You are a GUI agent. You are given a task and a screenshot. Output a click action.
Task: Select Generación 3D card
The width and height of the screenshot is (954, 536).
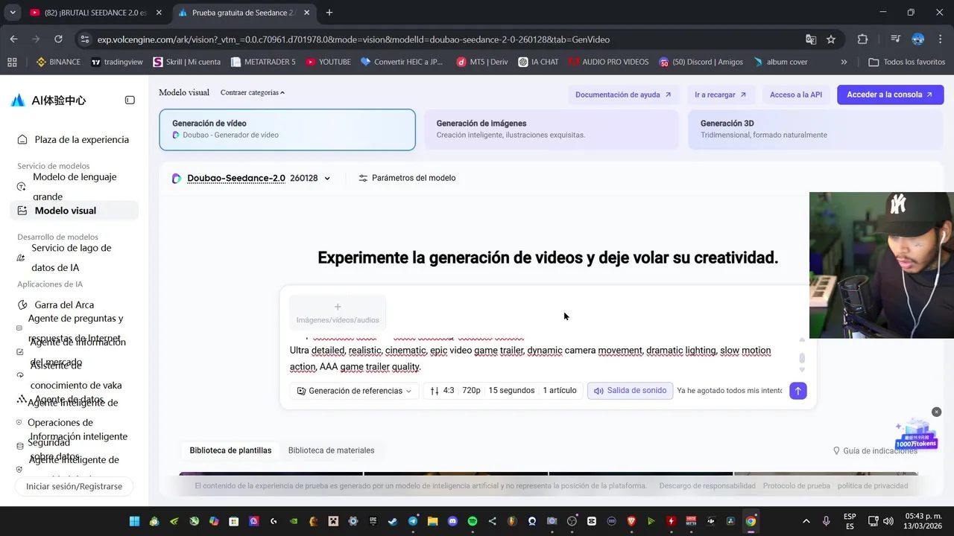click(x=815, y=130)
